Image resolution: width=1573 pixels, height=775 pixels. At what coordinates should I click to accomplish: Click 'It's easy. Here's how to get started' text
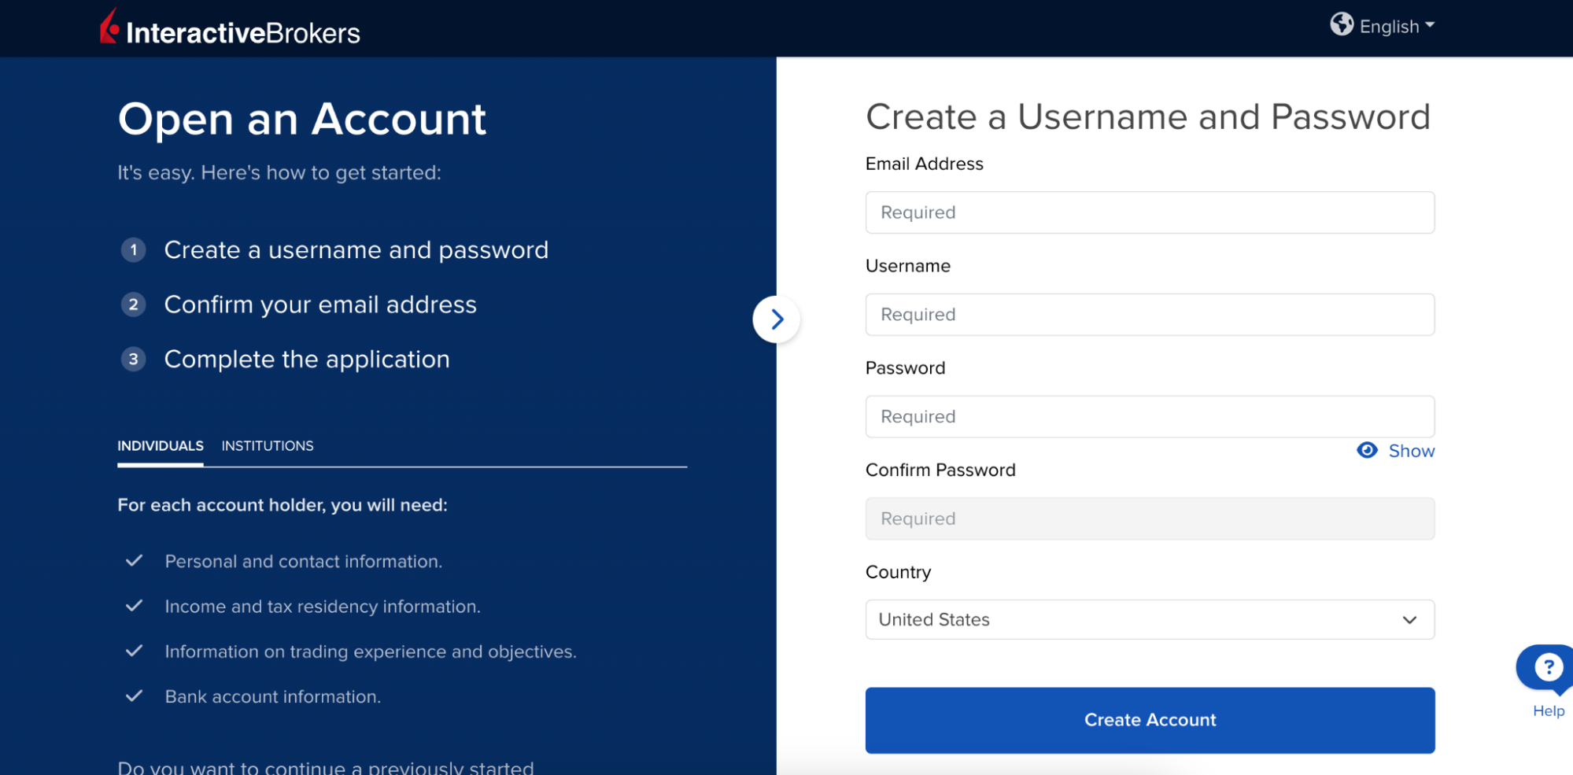(x=279, y=173)
